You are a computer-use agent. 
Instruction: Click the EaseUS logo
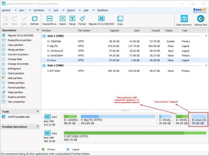(200, 10)
